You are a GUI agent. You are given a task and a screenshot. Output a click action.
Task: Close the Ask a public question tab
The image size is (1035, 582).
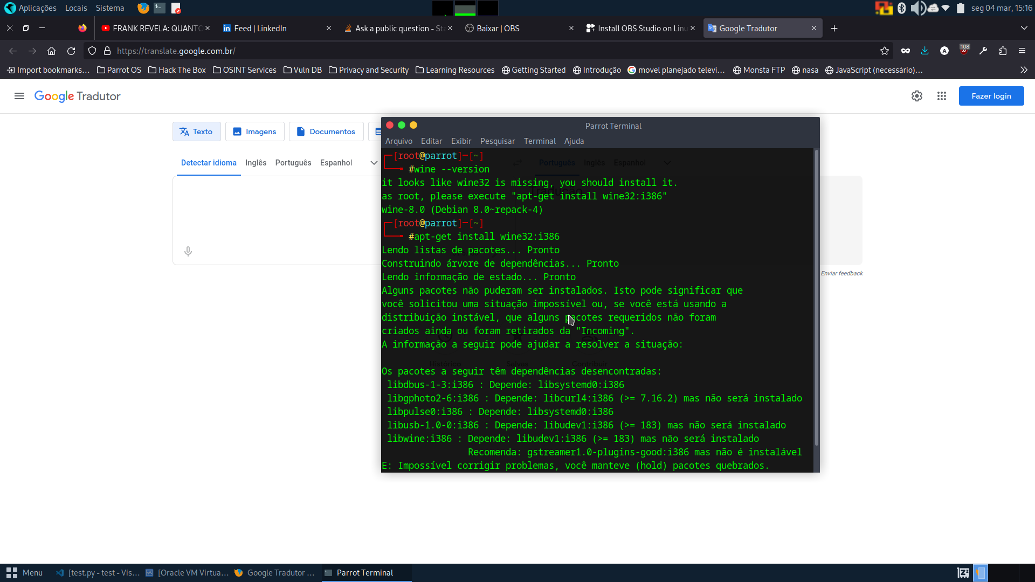[450, 29]
